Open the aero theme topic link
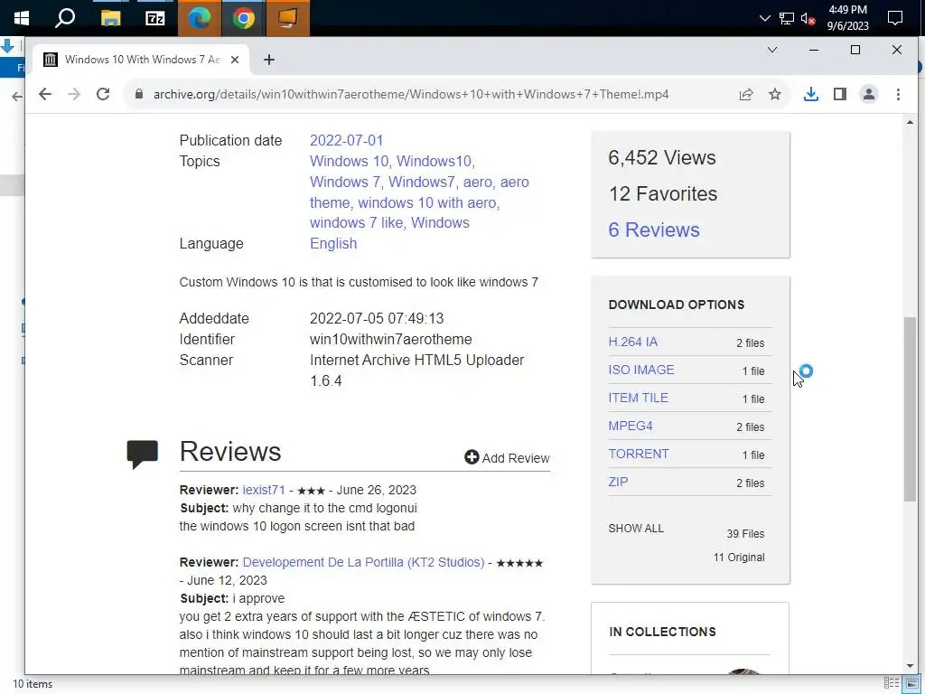 pyautogui.click(x=419, y=192)
